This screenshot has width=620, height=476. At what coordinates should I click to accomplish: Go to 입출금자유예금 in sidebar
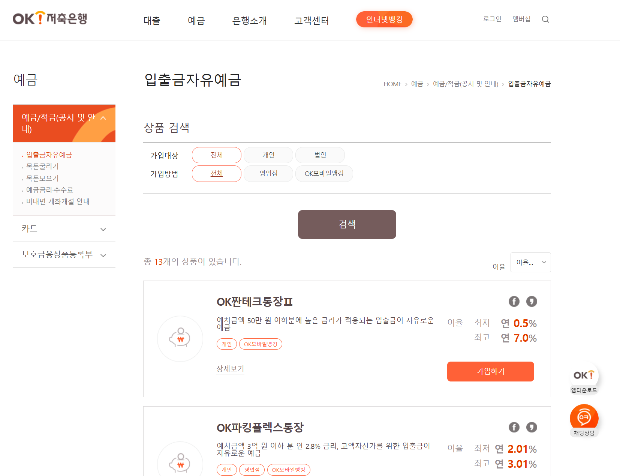[49, 155]
